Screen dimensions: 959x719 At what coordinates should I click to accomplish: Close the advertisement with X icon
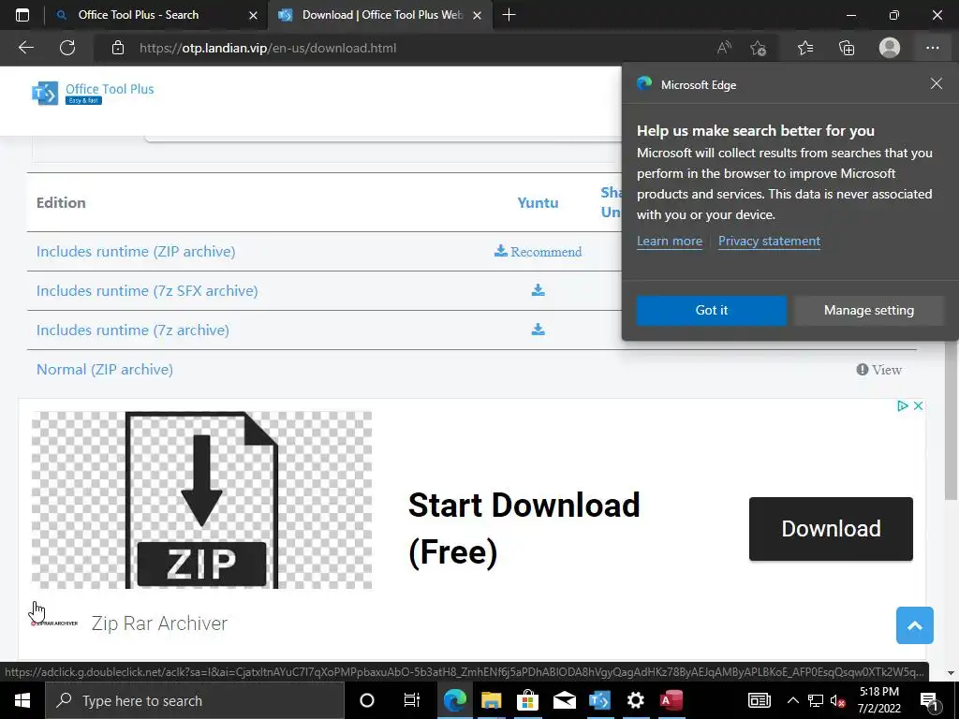point(918,405)
